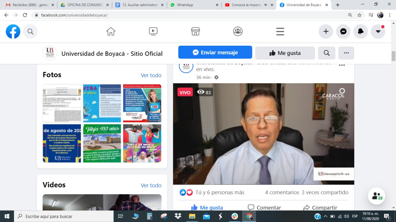Go to the Home feed icon
396x222 pixels.
tap(111, 31)
